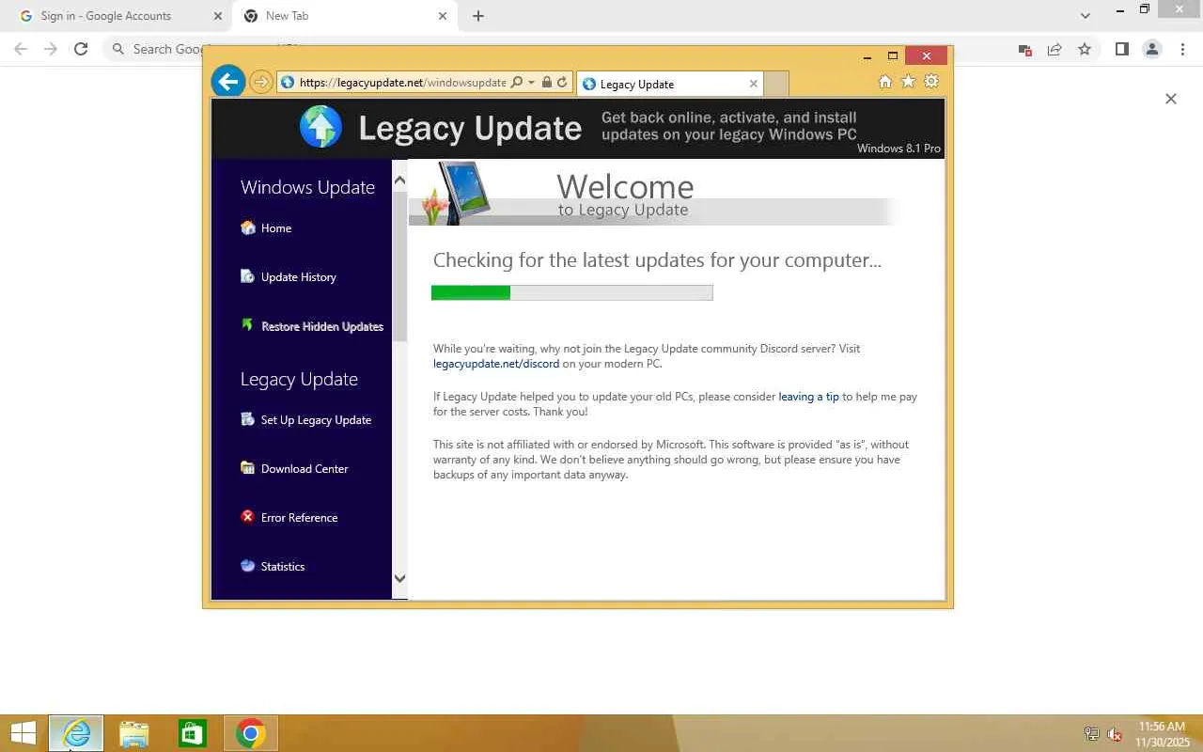Click the Statistics sidebar icon
This screenshot has width=1203, height=752.
(x=248, y=566)
